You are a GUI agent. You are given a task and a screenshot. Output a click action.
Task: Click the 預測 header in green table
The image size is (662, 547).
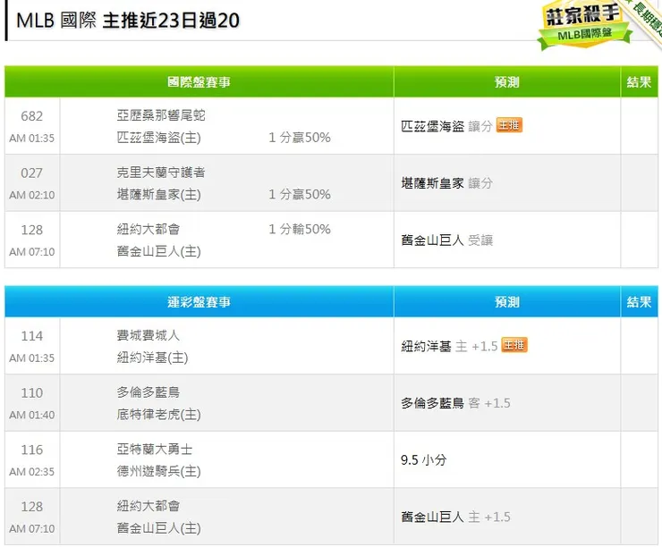point(506,82)
